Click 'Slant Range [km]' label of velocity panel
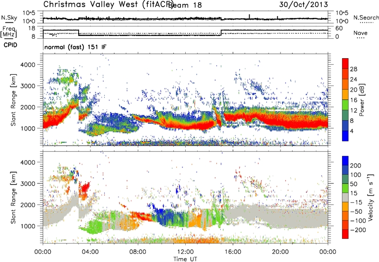 (13, 198)
